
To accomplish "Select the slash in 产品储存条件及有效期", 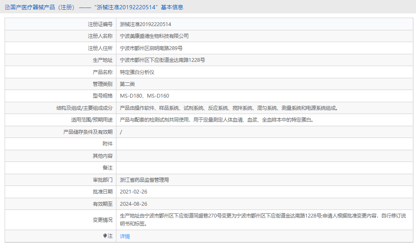I will 121,131.
